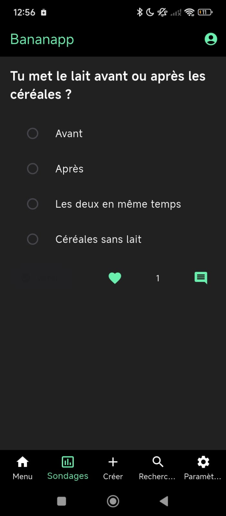Image resolution: width=226 pixels, height=516 pixels.
Task: Tap the Bananapp title in the header
Action: click(42, 40)
